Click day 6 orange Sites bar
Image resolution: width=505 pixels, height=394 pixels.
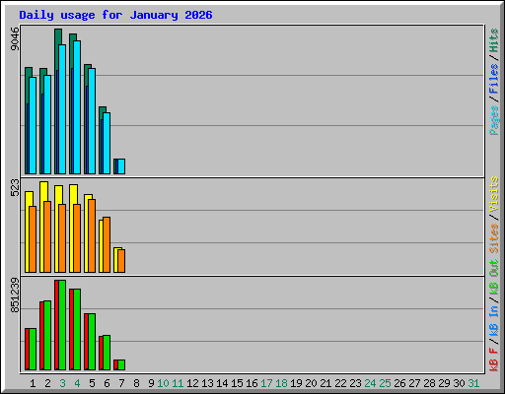pyautogui.click(x=107, y=244)
